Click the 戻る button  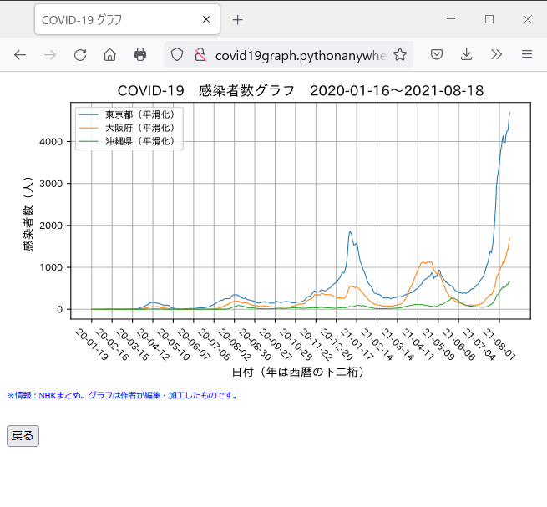point(23,436)
